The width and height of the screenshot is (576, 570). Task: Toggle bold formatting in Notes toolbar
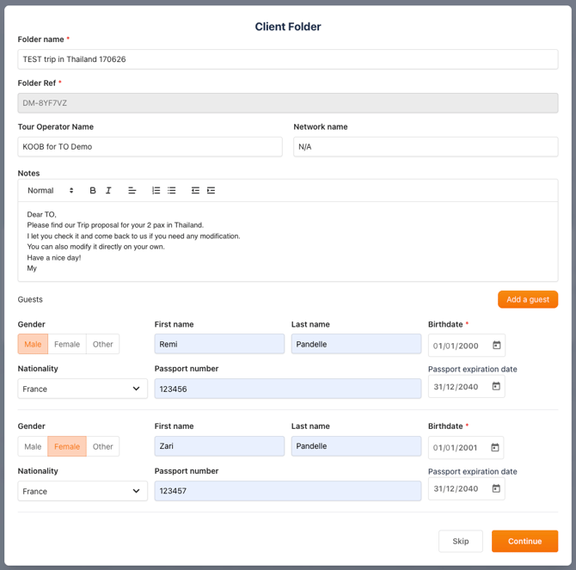pos(93,190)
